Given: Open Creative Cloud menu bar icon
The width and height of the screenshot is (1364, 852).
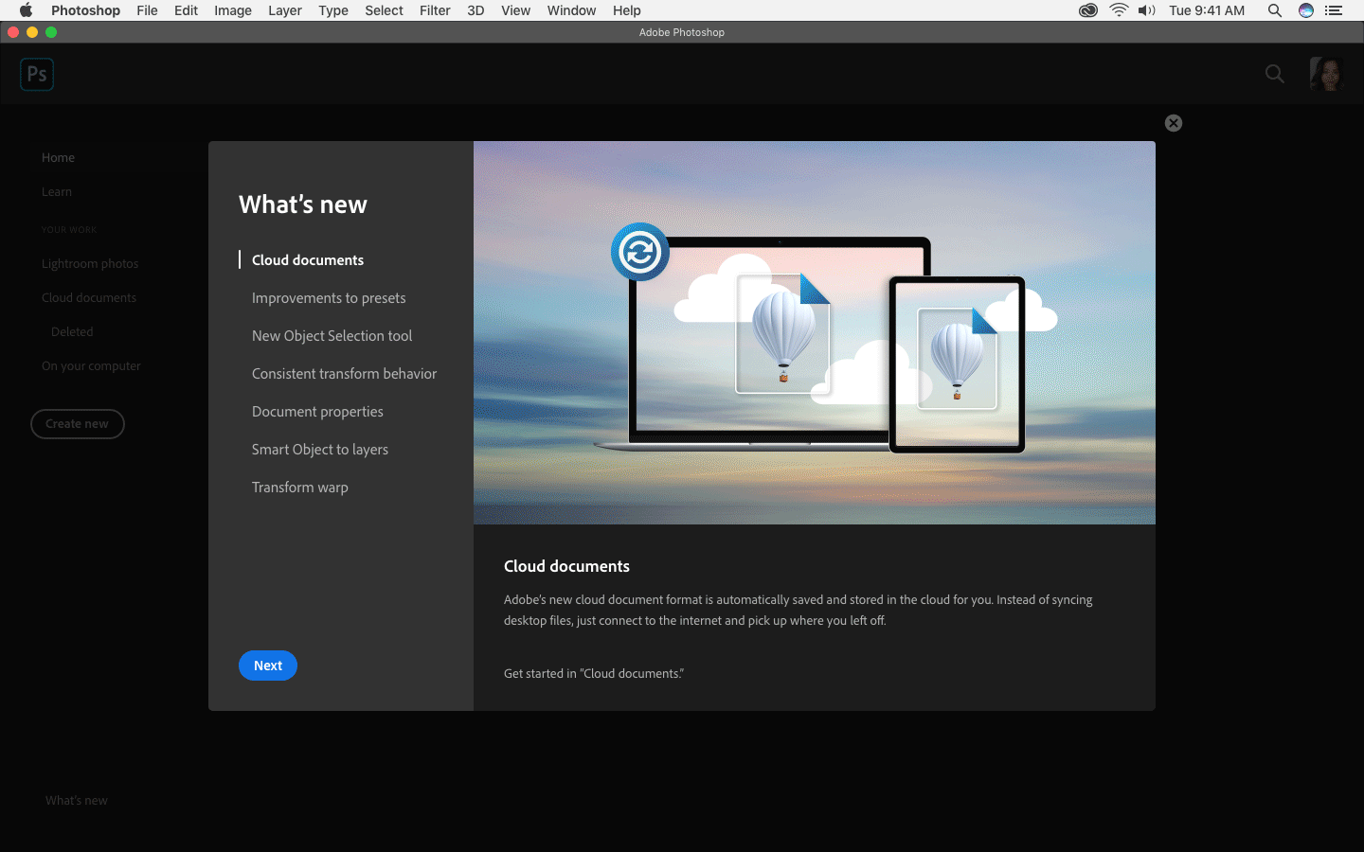Looking at the screenshot, I should coord(1088,10).
